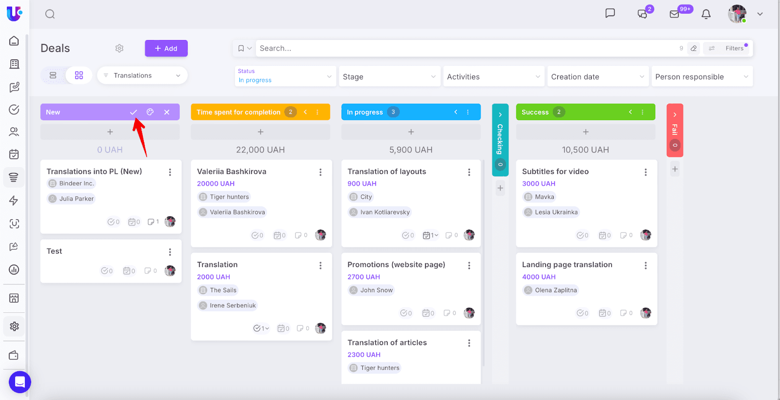Open the Person responsible dropdown

click(702, 76)
